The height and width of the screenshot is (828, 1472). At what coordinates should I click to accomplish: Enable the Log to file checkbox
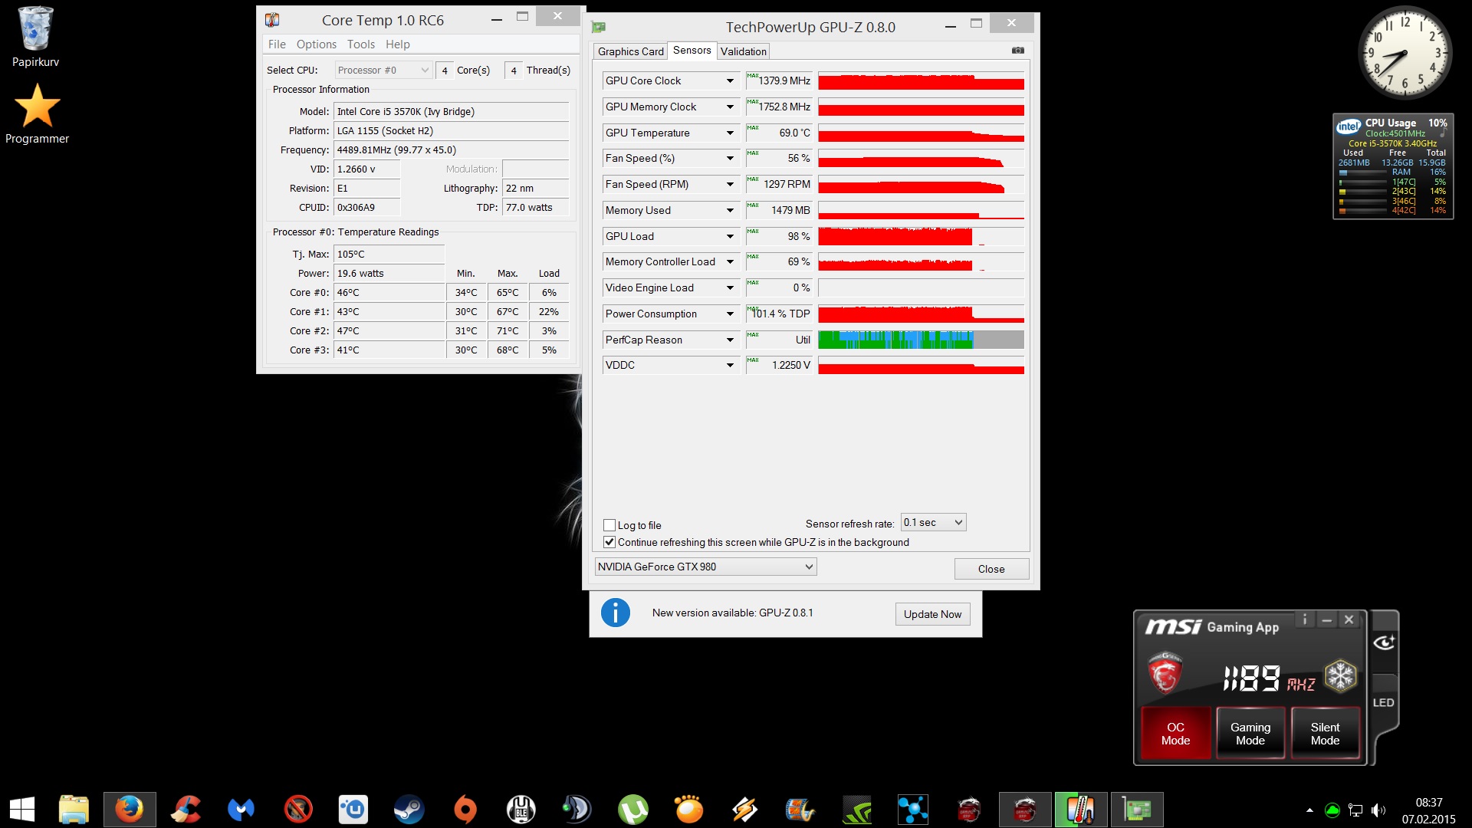(x=609, y=525)
